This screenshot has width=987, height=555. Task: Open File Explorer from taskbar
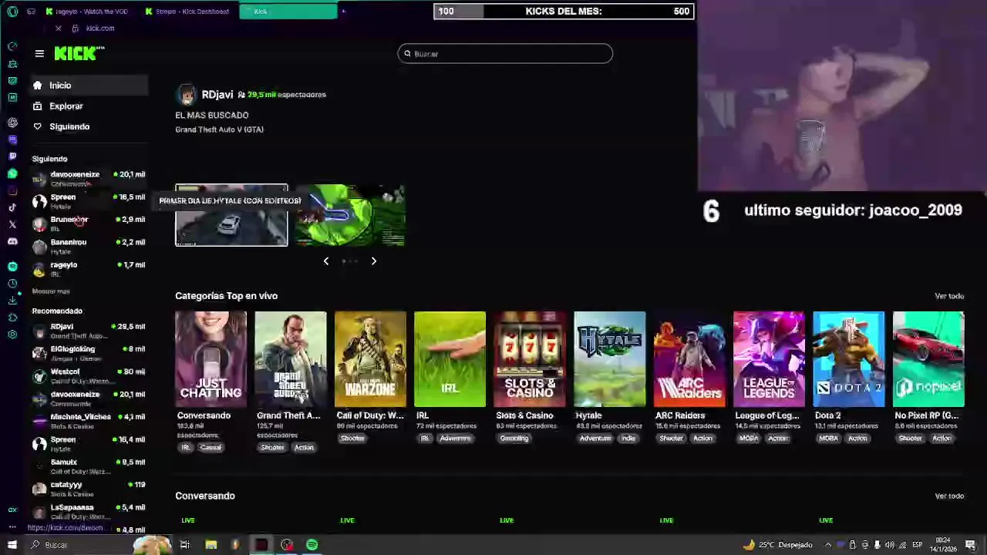pos(211,545)
